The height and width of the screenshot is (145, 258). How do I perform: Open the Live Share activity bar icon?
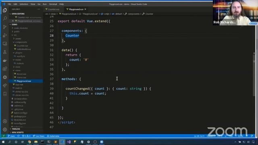coord(5,85)
